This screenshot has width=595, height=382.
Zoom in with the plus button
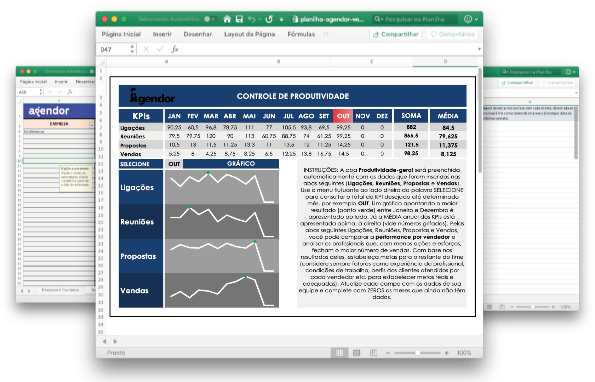(x=447, y=353)
